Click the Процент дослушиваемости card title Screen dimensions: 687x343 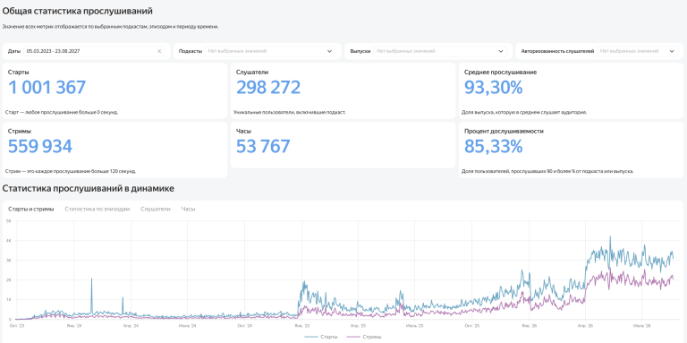(x=504, y=131)
